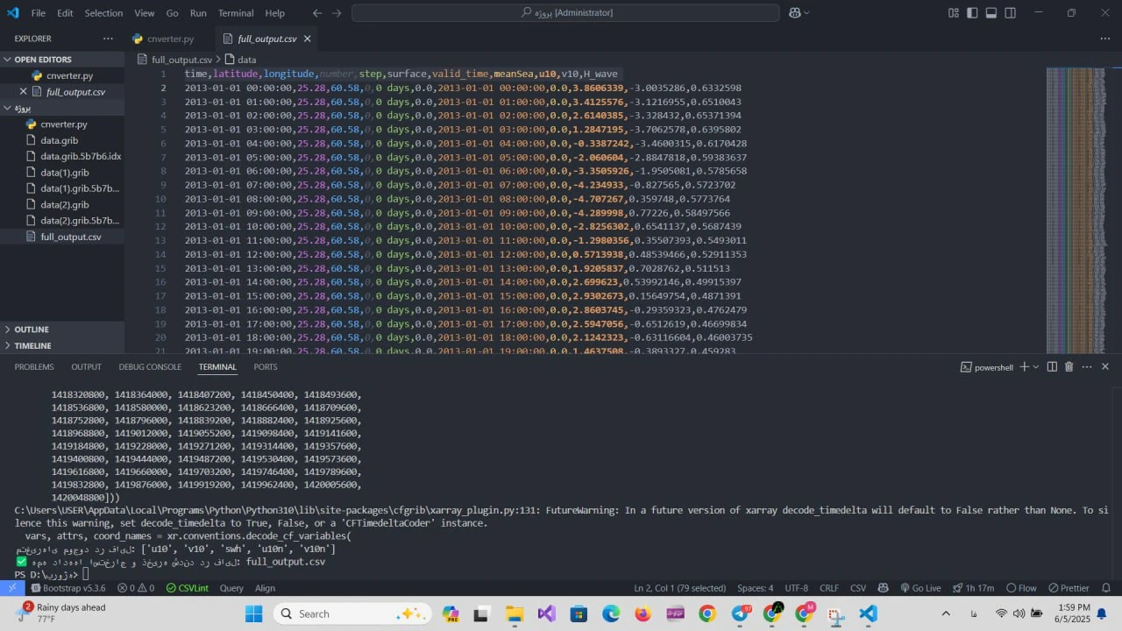Open data.grib in the Explorer
This screenshot has height=631, width=1122.
(x=58, y=140)
